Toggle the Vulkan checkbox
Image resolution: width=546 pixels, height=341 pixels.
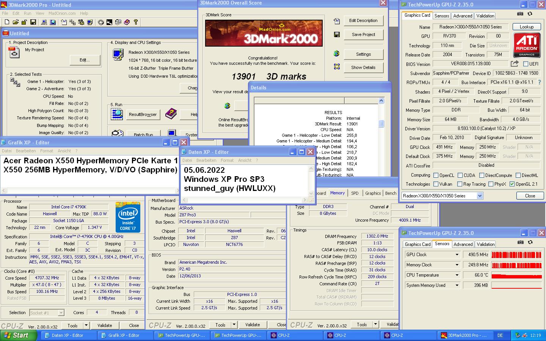click(x=436, y=184)
